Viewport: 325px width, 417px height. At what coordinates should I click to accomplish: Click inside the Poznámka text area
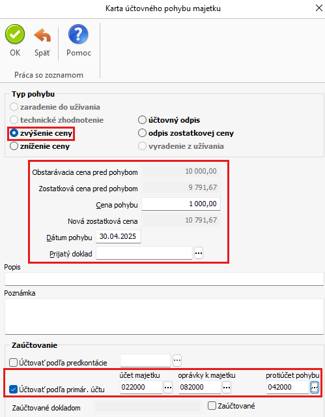coord(164,317)
